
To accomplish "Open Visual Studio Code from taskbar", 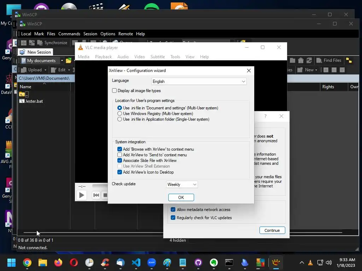I will 136,263.
